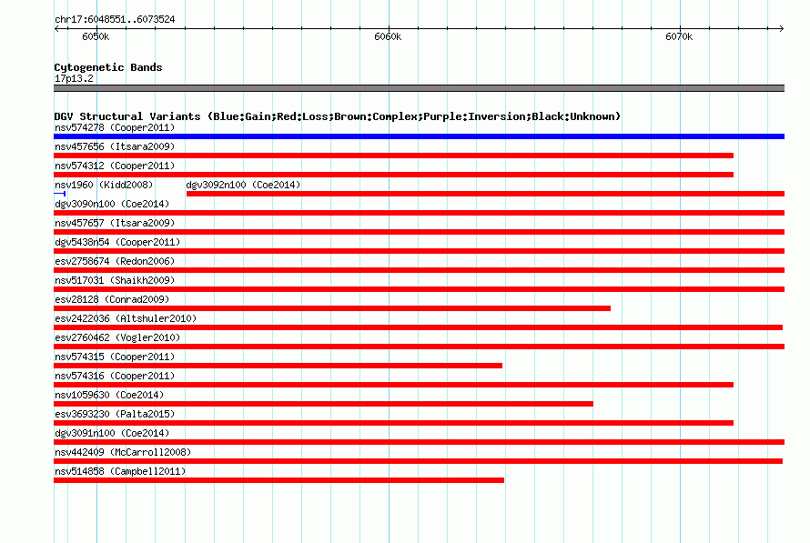Viewport: 810px width, 543px height.
Task: Open nsv574312 (Cooper2011) variant
Action: tap(115, 166)
